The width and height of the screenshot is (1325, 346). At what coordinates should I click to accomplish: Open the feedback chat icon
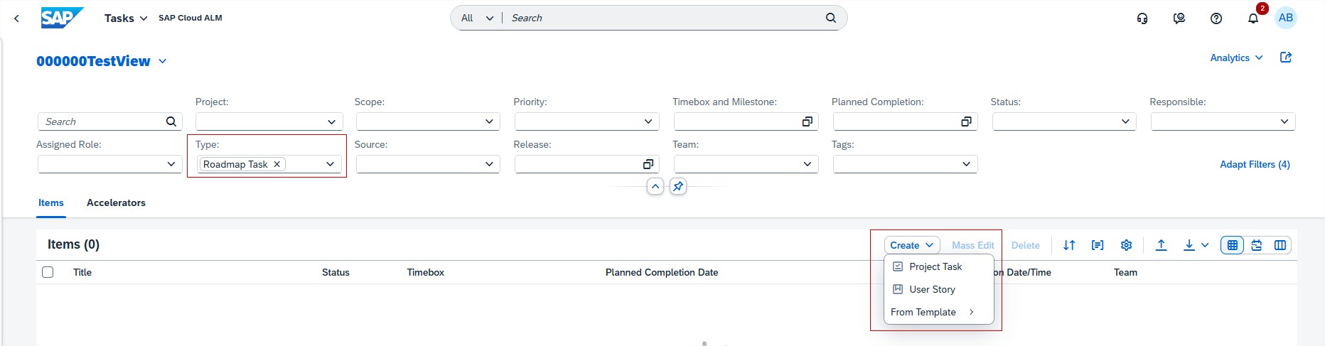coord(1179,18)
